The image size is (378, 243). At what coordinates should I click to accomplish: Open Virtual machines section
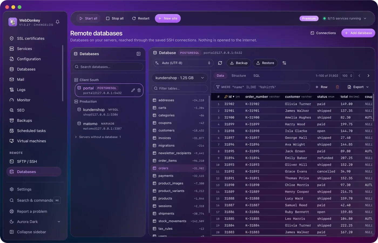click(34, 141)
